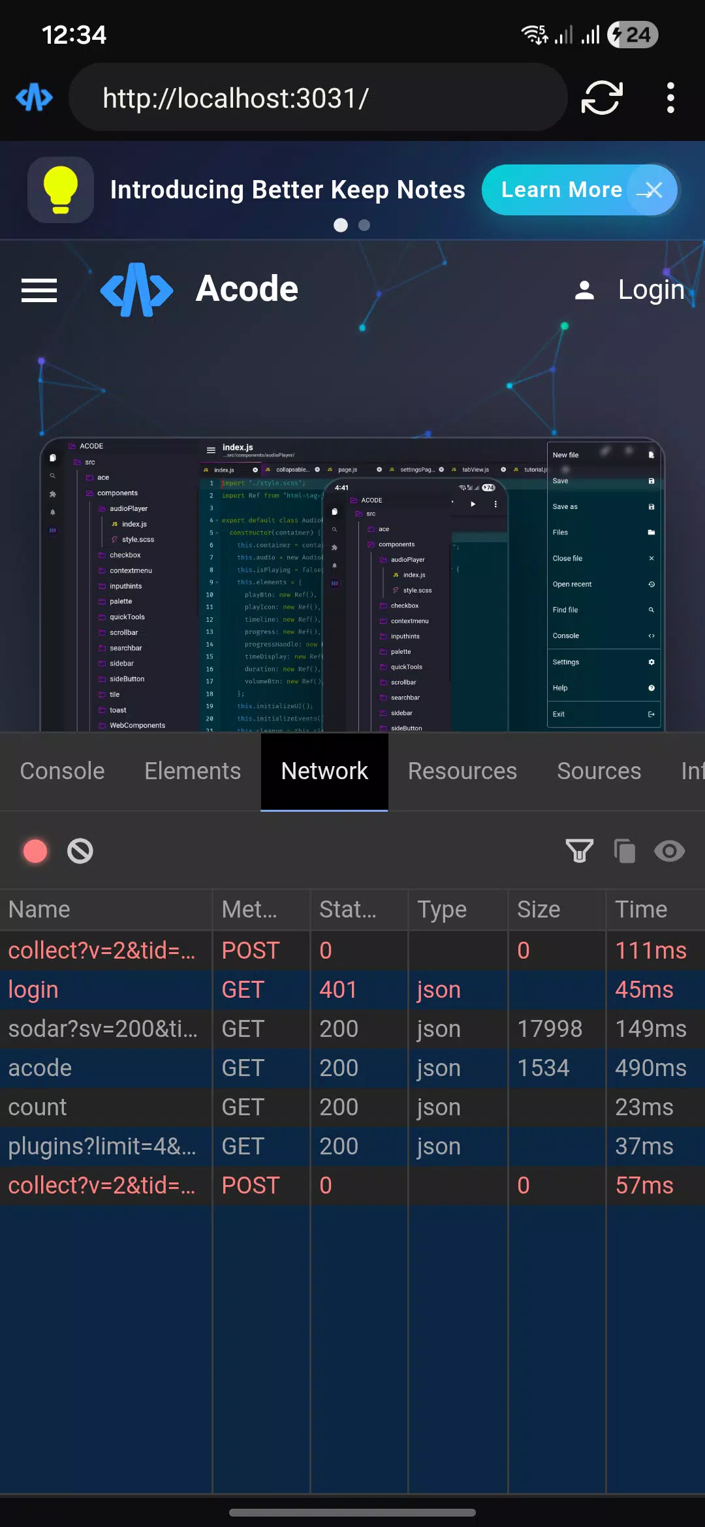Switch to the Console tab

62,771
